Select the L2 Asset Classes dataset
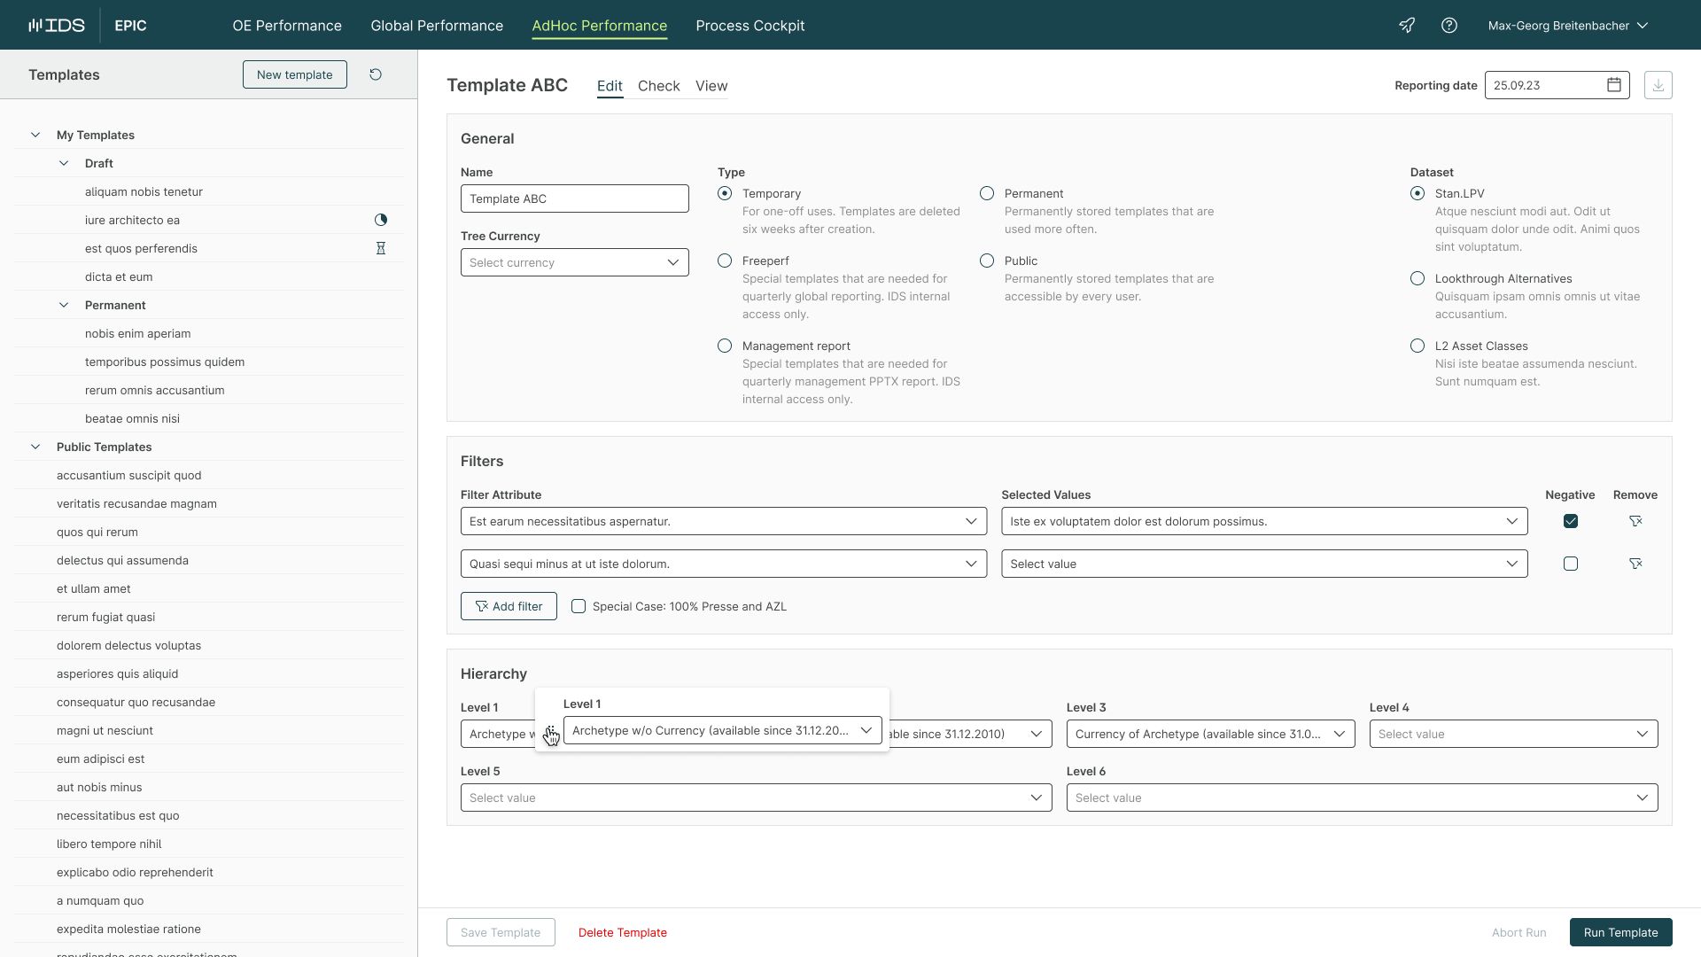The image size is (1701, 957). [1418, 346]
